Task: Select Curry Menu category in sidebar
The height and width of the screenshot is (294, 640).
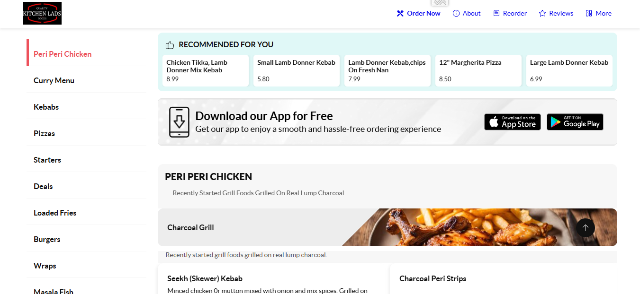Action: (x=54, y=80)
